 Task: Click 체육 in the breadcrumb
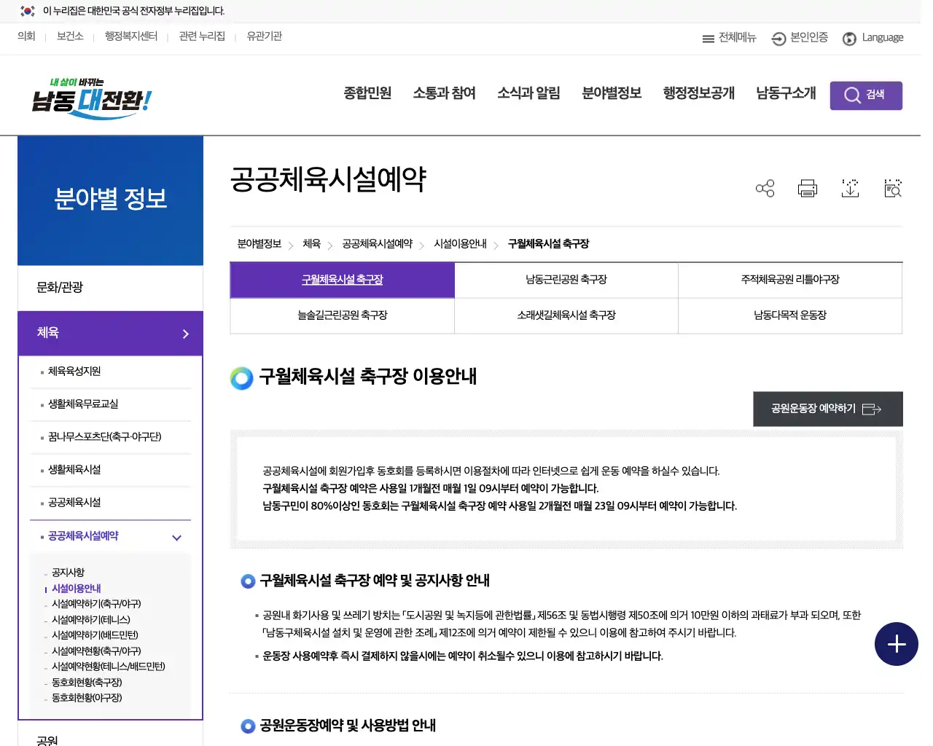312,244
